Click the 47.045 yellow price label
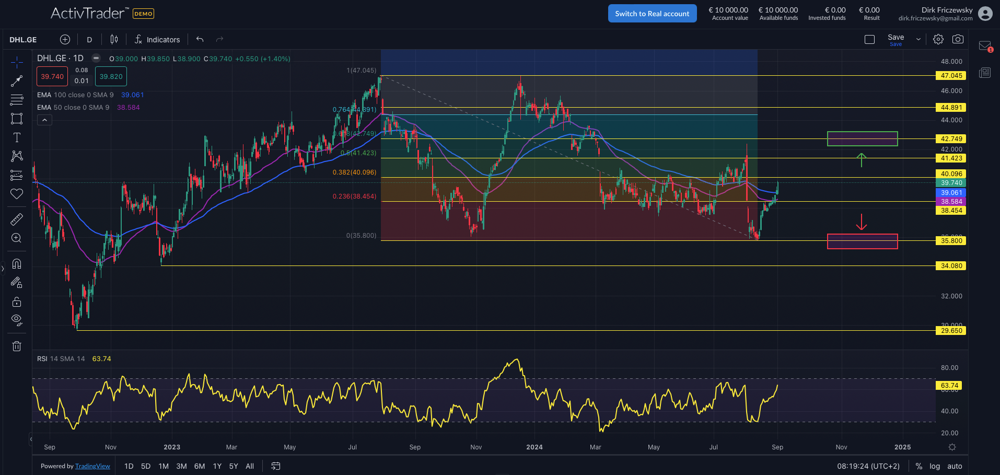Image resolution: width=1000 pixels, height=475 pixels. point(951,76)
